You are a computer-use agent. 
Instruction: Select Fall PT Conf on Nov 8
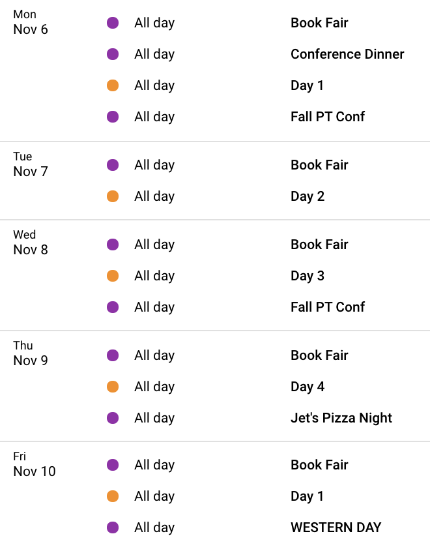tap(328, 307)
